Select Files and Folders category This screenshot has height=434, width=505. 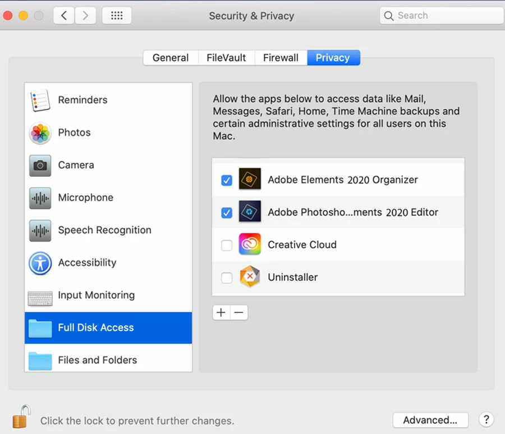point(108,358)
